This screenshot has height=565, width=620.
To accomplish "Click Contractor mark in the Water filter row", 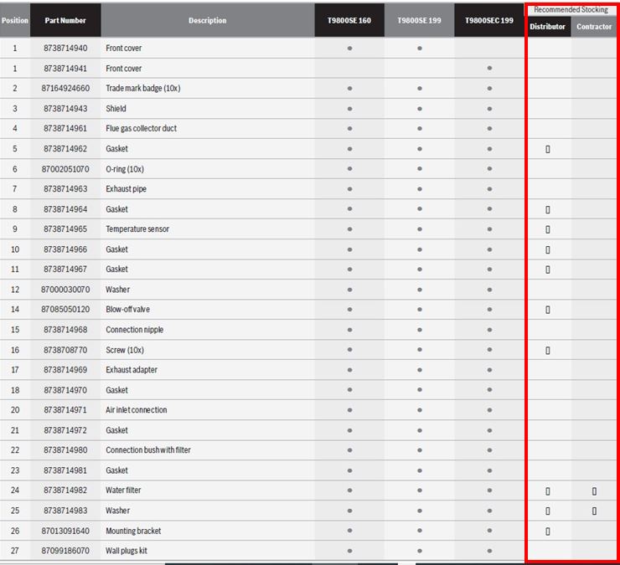I will point(594,491).
